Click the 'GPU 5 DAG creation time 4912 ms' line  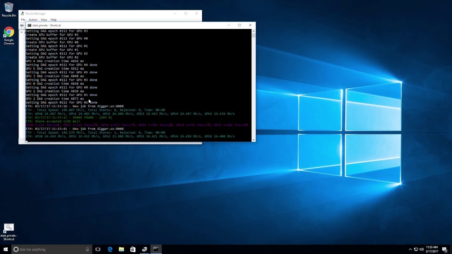55,68
